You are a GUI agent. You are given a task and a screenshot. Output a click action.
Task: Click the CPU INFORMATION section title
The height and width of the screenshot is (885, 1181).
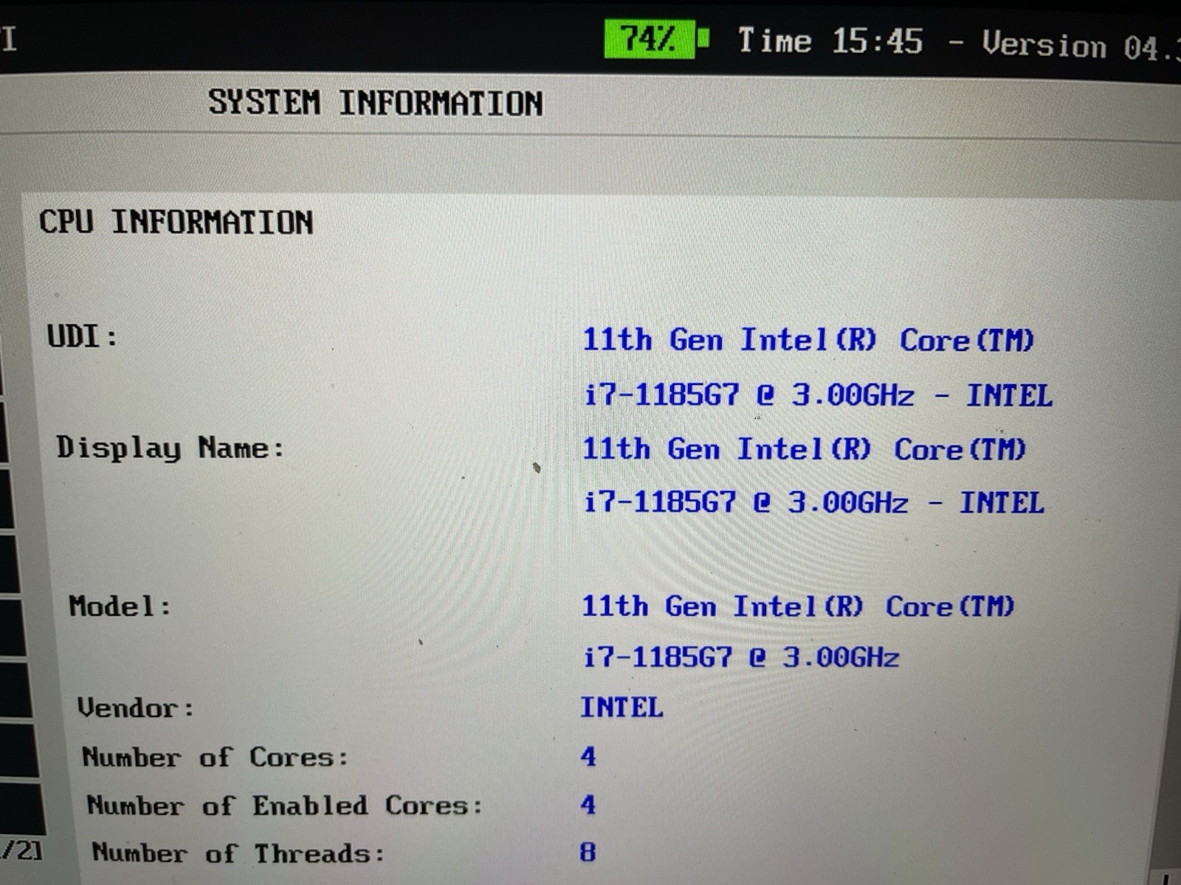click(176, 222)
